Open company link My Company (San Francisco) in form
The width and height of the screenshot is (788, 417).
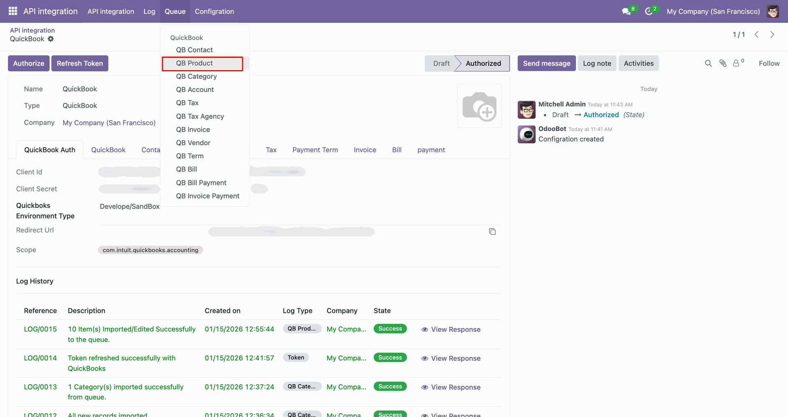(x=109, y=123)
